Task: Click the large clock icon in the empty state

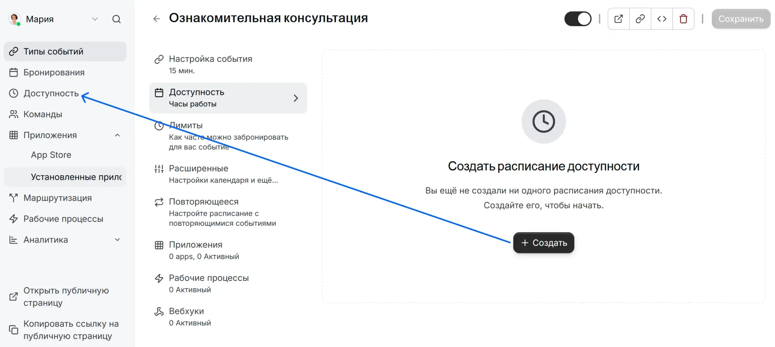Action: point(543,121)
